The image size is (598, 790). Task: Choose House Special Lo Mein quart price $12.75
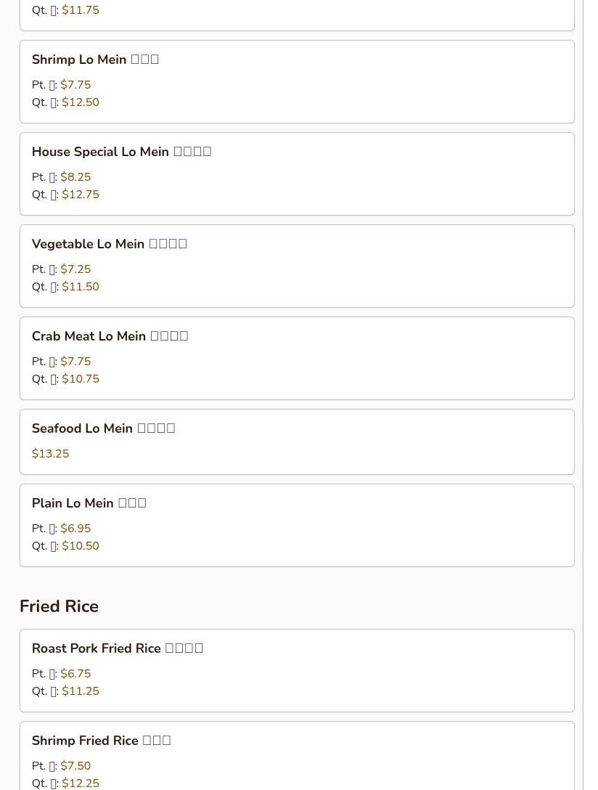81,195
